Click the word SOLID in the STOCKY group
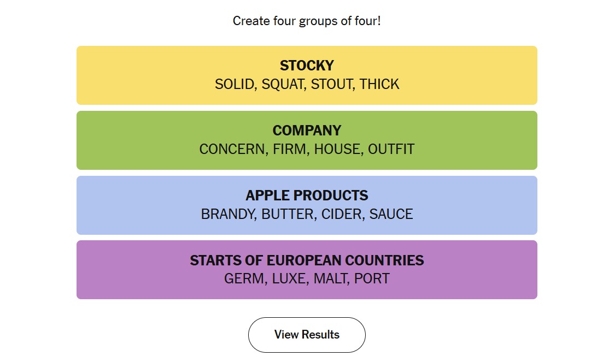Image resolution: width=609 pixels, height=356 pixels. 235,84
